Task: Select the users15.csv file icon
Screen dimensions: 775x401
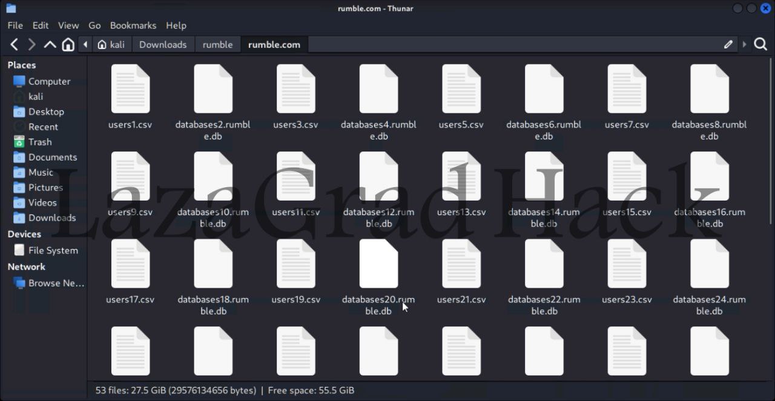Action: tap(627, 176)
